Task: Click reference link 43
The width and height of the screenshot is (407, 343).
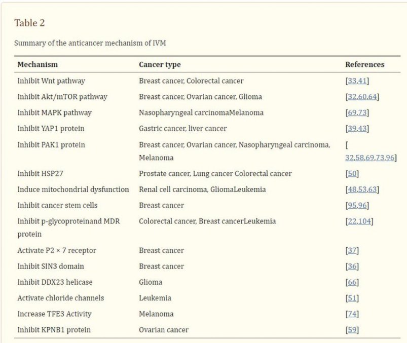Action: point(363,129)
